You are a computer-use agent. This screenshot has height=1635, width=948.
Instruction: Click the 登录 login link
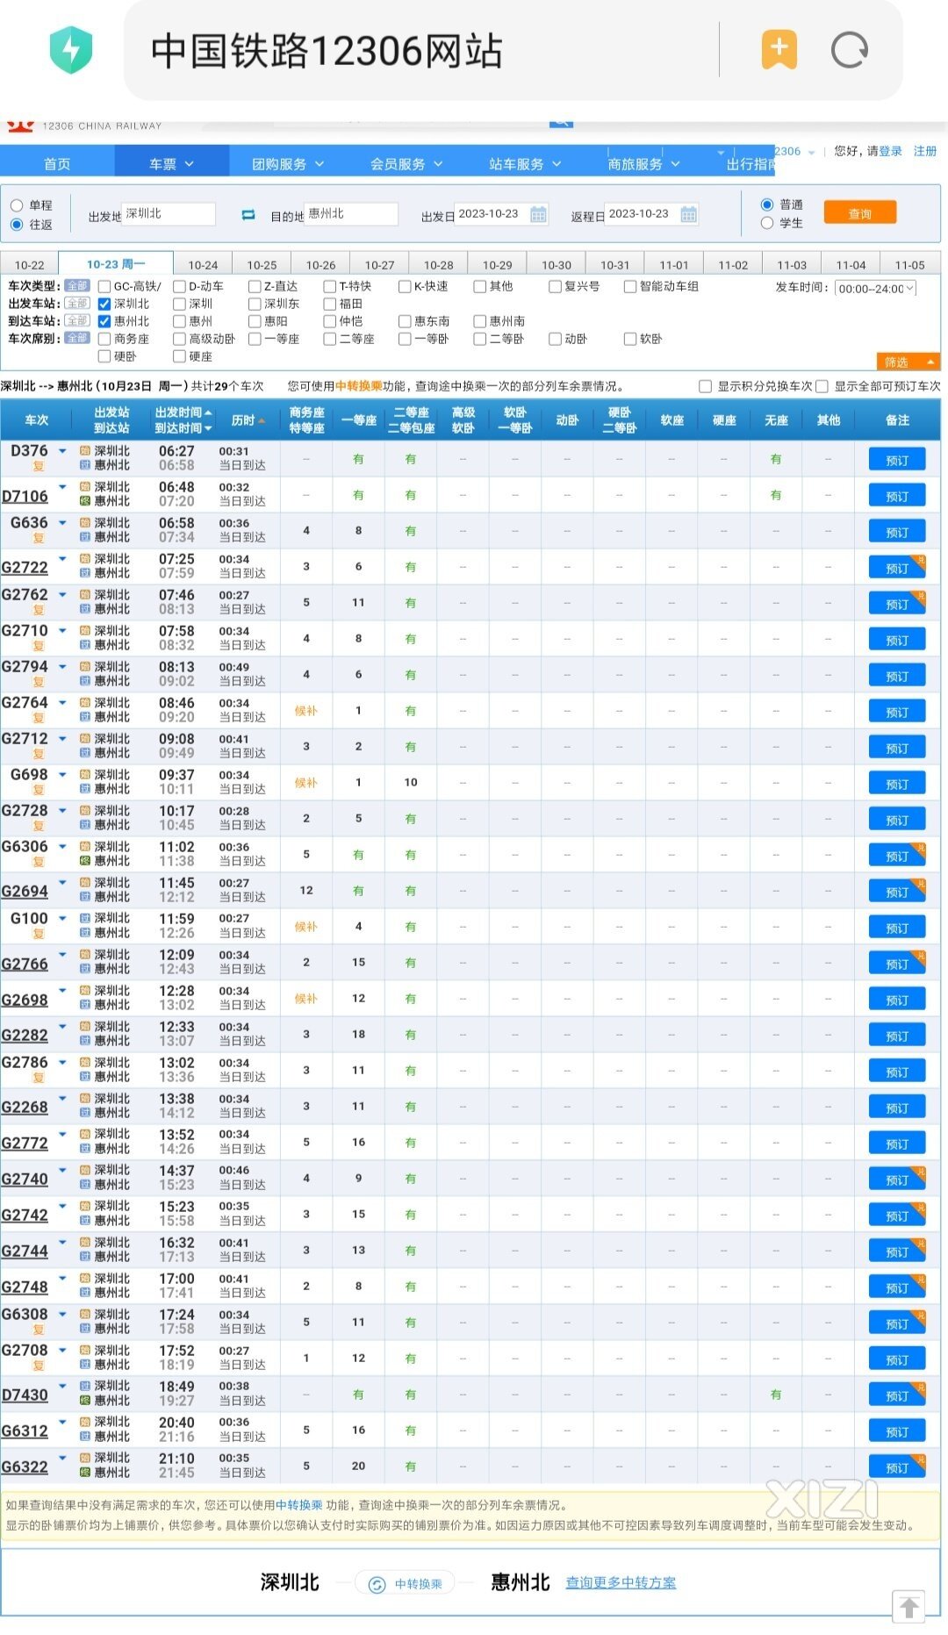tap(890, 151)
